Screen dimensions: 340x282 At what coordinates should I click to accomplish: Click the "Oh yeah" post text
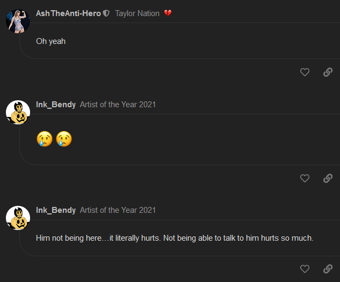point(50,41)
